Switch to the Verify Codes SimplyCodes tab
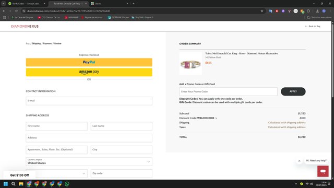 (26, 4)
